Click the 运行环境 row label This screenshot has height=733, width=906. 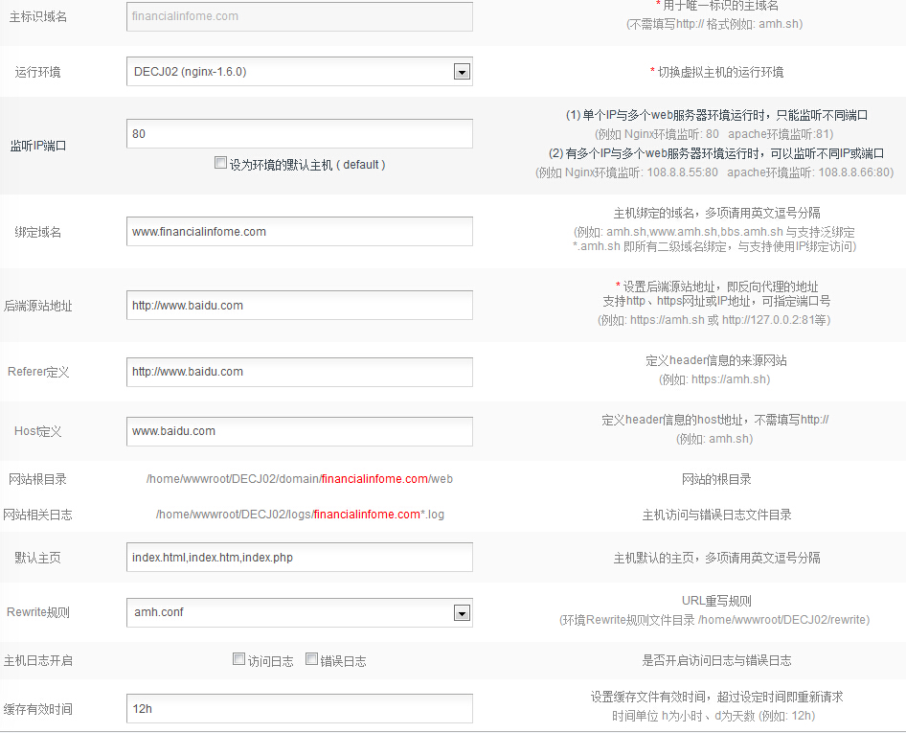point(37,73)
